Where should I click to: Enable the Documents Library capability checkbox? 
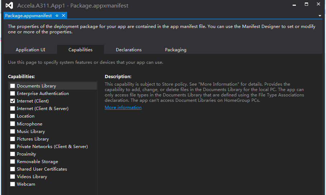point(13,86)
